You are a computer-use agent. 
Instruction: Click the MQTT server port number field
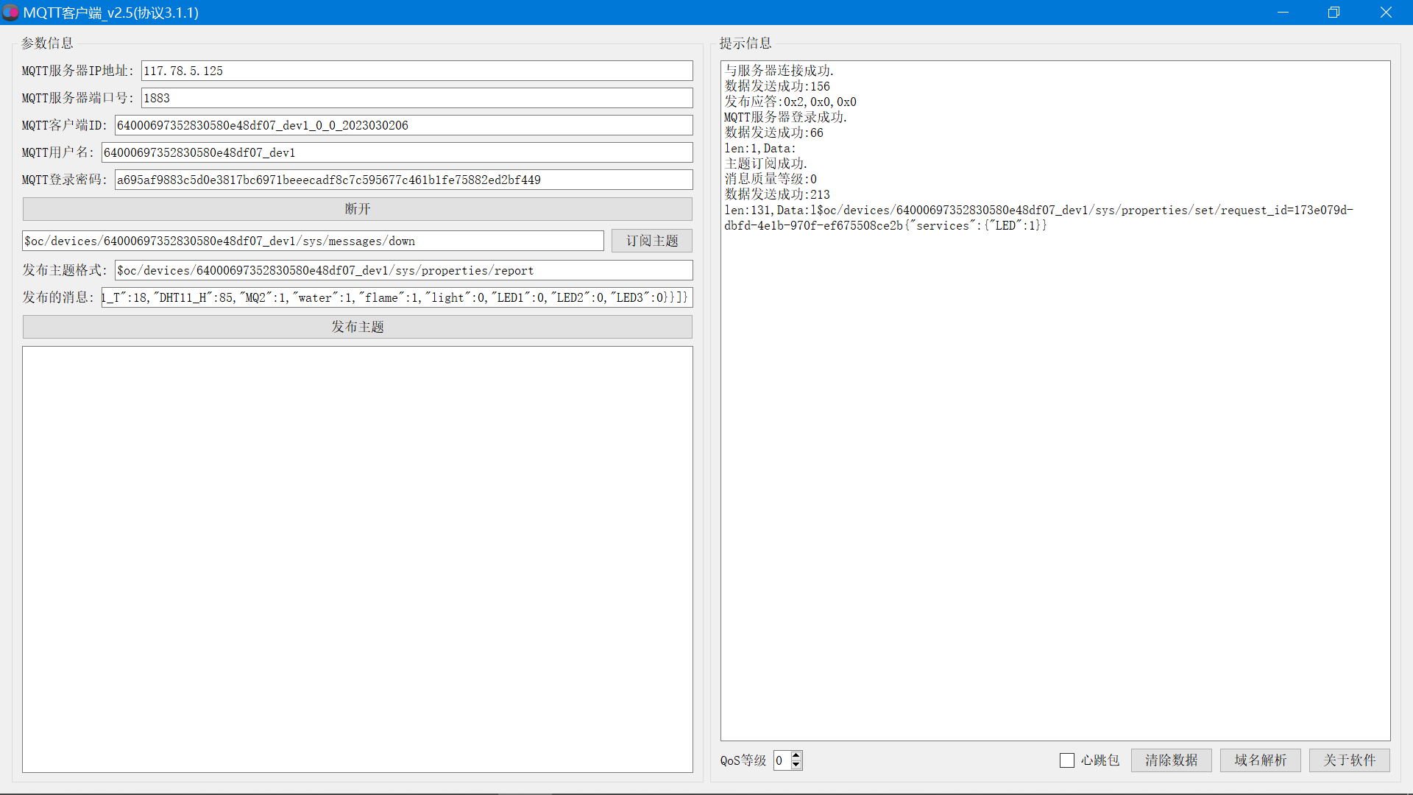tap(417, 98)
